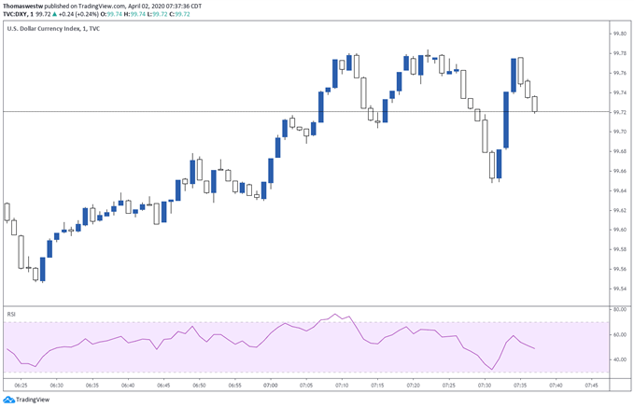Click the 07:25 time axis label

(x=449, y=386)
